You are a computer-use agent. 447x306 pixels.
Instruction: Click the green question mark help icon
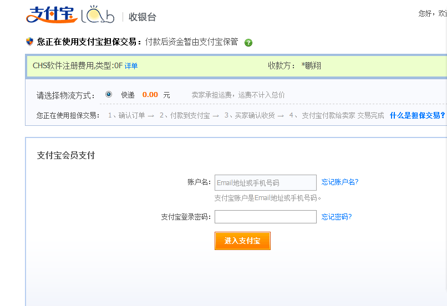tap(248, 43)
